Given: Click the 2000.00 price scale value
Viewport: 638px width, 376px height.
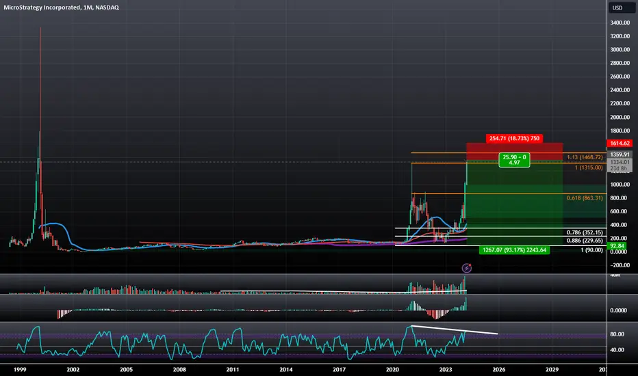Looking at the screenshot, I should coord(620,117).
